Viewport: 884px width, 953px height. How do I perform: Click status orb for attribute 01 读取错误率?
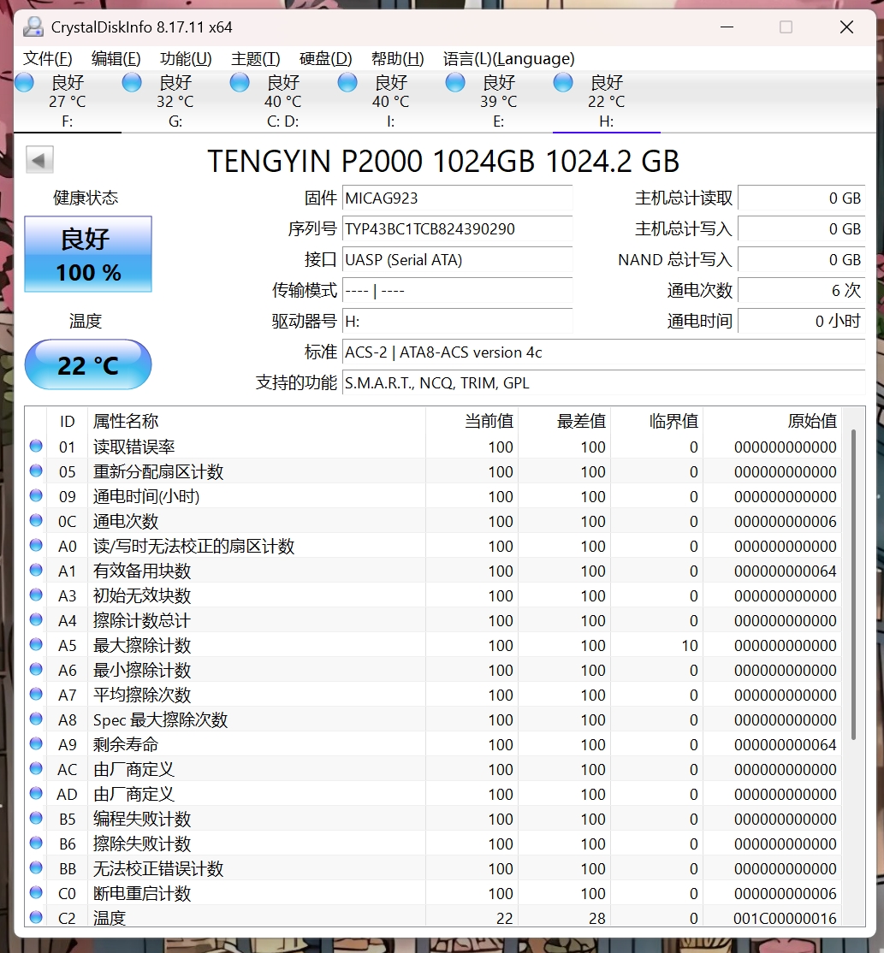tap(36, 446)
